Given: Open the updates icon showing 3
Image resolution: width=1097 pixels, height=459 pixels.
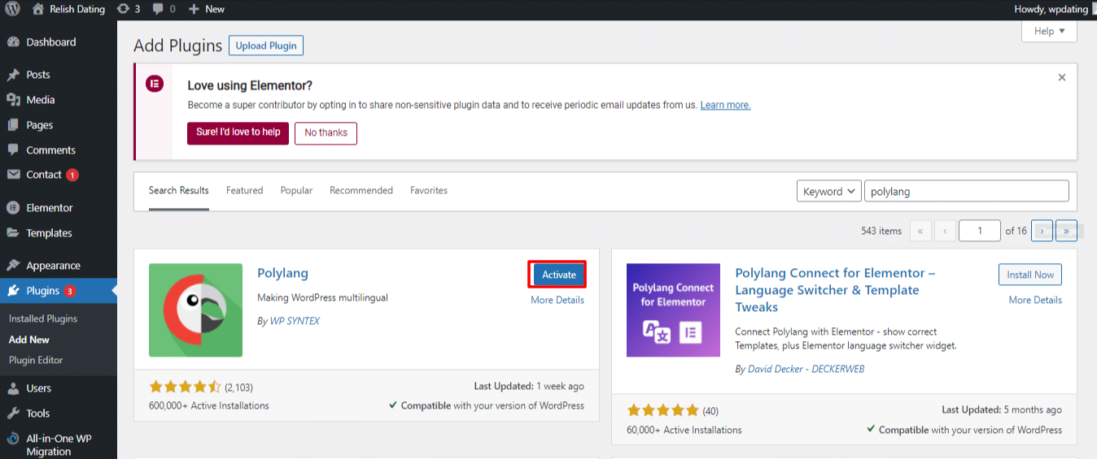Looking at the screenshot, I should coord(123,9).
